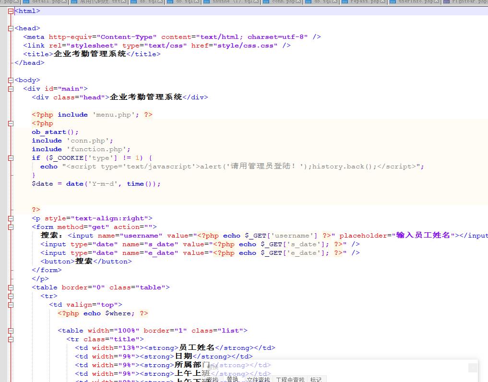The width and height of the screenshot is (488, 382).
Task: Close the faded find dialog
Action: coord(473,368)
